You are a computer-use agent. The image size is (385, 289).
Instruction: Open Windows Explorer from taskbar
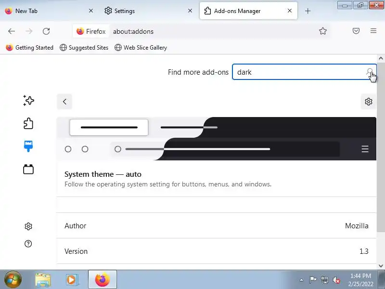tap(43, 280)
